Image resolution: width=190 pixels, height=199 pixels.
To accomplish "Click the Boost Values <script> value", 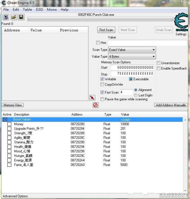I will point(126,119).
